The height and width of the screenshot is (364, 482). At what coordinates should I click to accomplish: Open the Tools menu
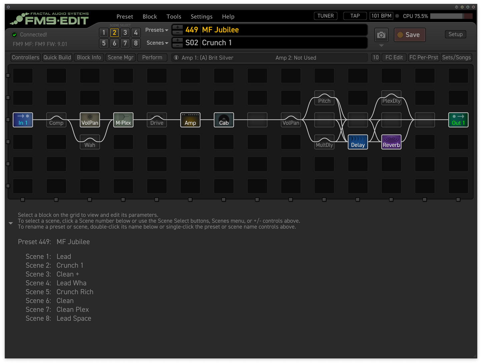[x=174, y=17]
